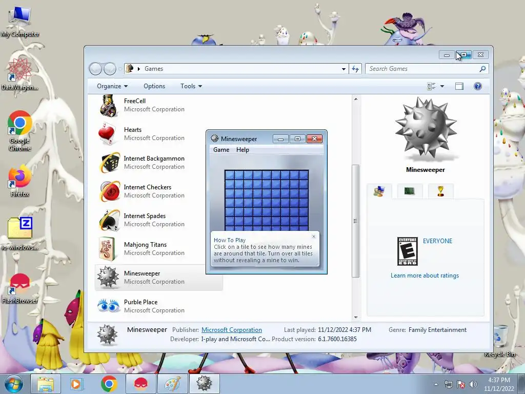Open the Help menu in Minesweeper
This screenshot has height=394, width=525.
click(243, 150)
